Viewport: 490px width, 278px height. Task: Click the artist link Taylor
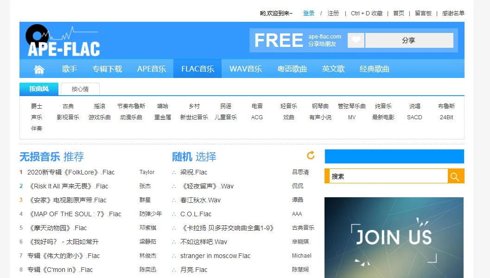147,172
